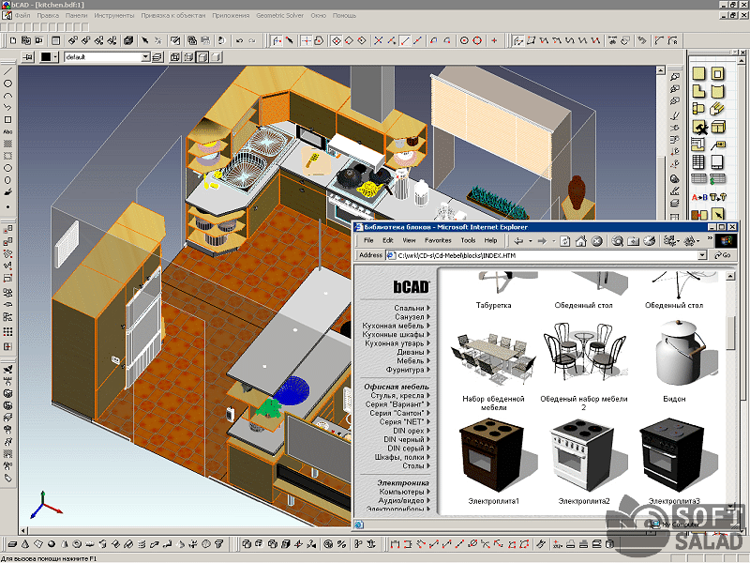Open the IE address bar dropdown
Viewport: 750px width, 563px height.
point(702,255)
